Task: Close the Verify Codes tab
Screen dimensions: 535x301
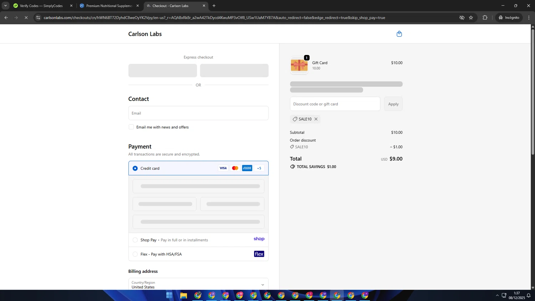Action: [x=71, y=6]
